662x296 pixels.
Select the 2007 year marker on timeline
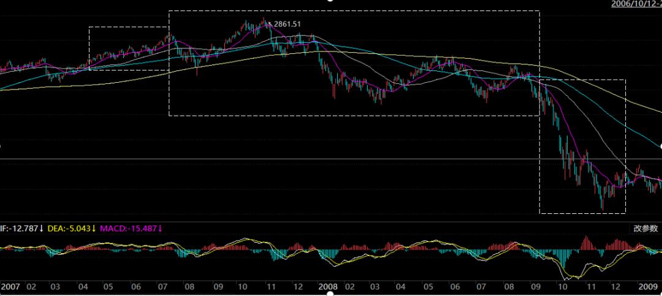click(x=10, y=286)
